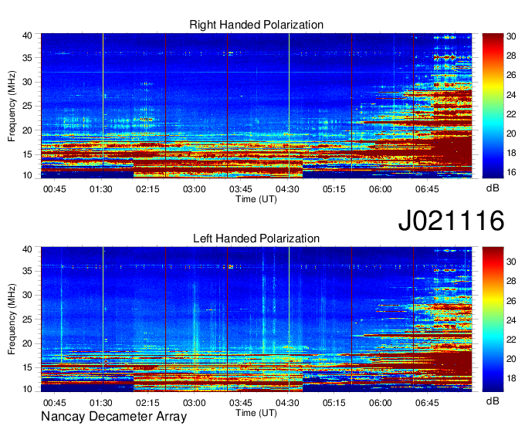Click the left-handed spectrogram image
Screen dimensions: 525x426
click(x=256, y=319)
